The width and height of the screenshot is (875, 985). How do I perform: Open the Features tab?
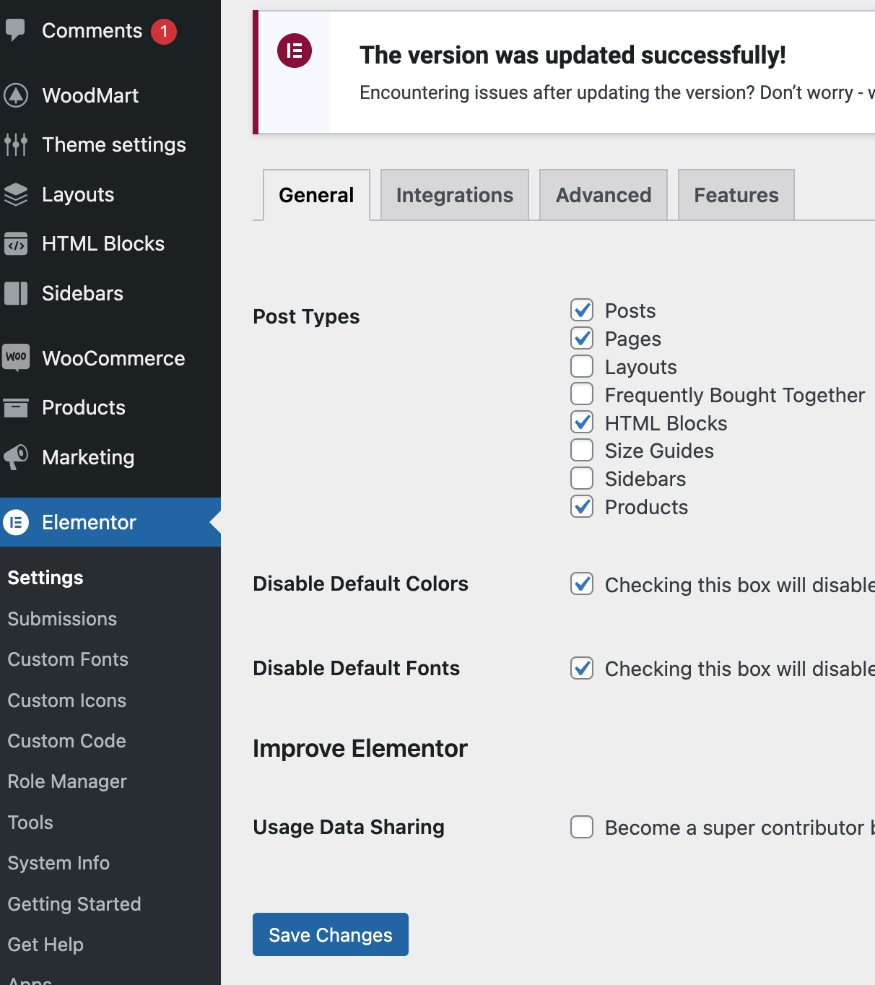pyautogui.click(x=736, y=195)
